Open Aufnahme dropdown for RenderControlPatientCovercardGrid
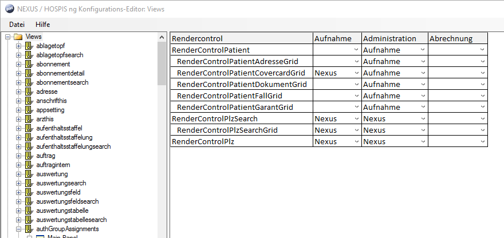Viewport: 504px width, 238px height. [356, 73]
